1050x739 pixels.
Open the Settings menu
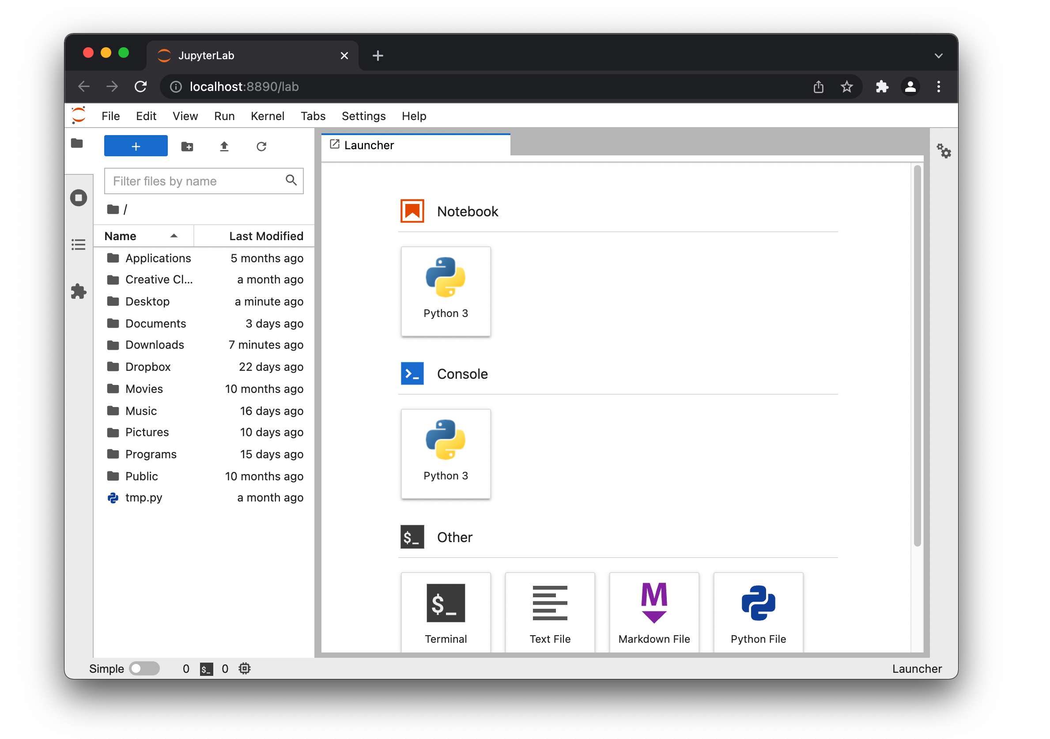point(363,116)
